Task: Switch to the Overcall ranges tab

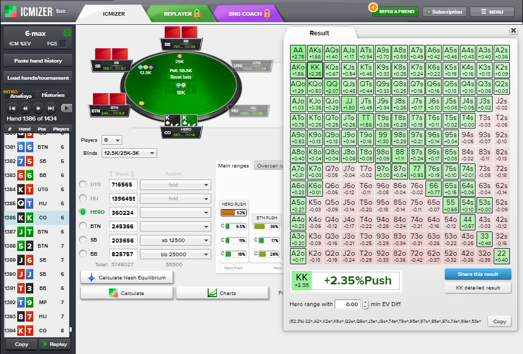Action: pos(269,166)
